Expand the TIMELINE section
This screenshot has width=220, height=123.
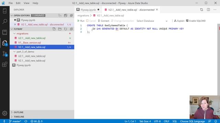[42, 117]
